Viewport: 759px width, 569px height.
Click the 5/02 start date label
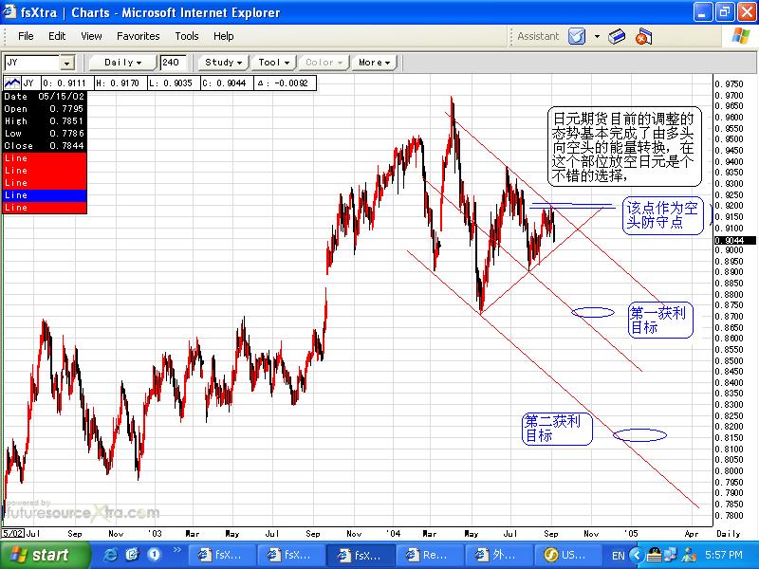point(12,533)
